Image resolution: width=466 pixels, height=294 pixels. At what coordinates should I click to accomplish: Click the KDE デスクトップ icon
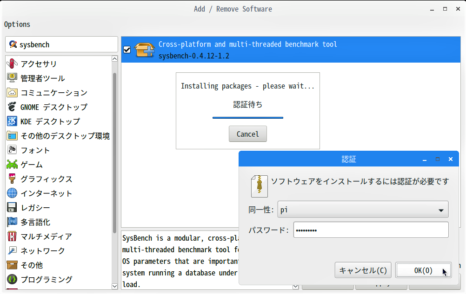click(x=13, y=121)
